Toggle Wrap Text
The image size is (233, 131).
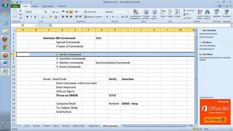[x=90, y=12]
